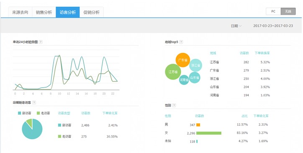Toggle the 老访客 legend swatch
This screenshot has width=303, height=153.
[x=38, y=113]
